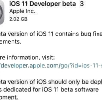Click the 'oment.' text at bottom
This screenshot has width=102, height=102.
9,97
